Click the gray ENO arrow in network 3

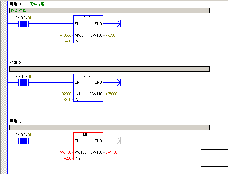point(119,141)
